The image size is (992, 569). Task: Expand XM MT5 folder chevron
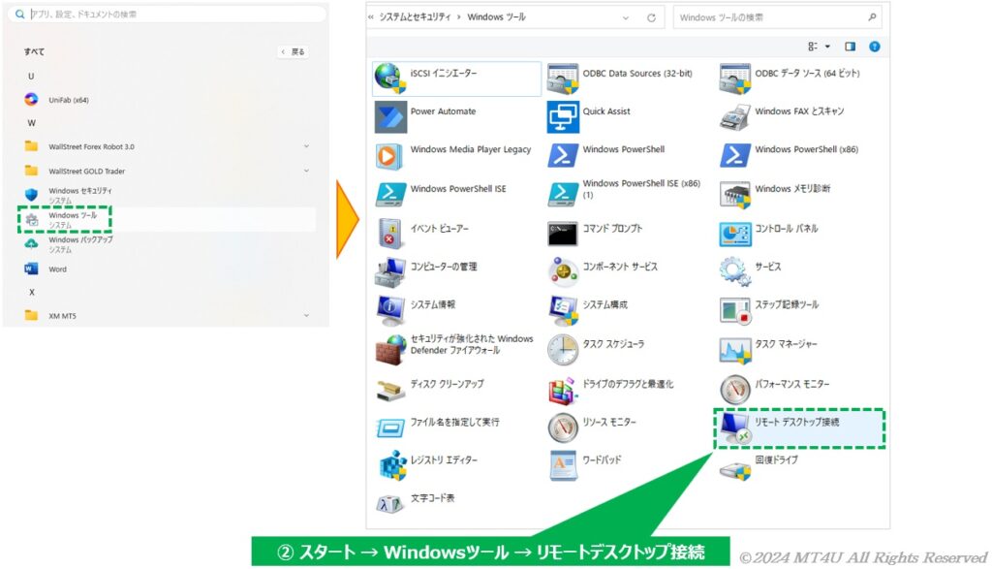pos(306,315)
